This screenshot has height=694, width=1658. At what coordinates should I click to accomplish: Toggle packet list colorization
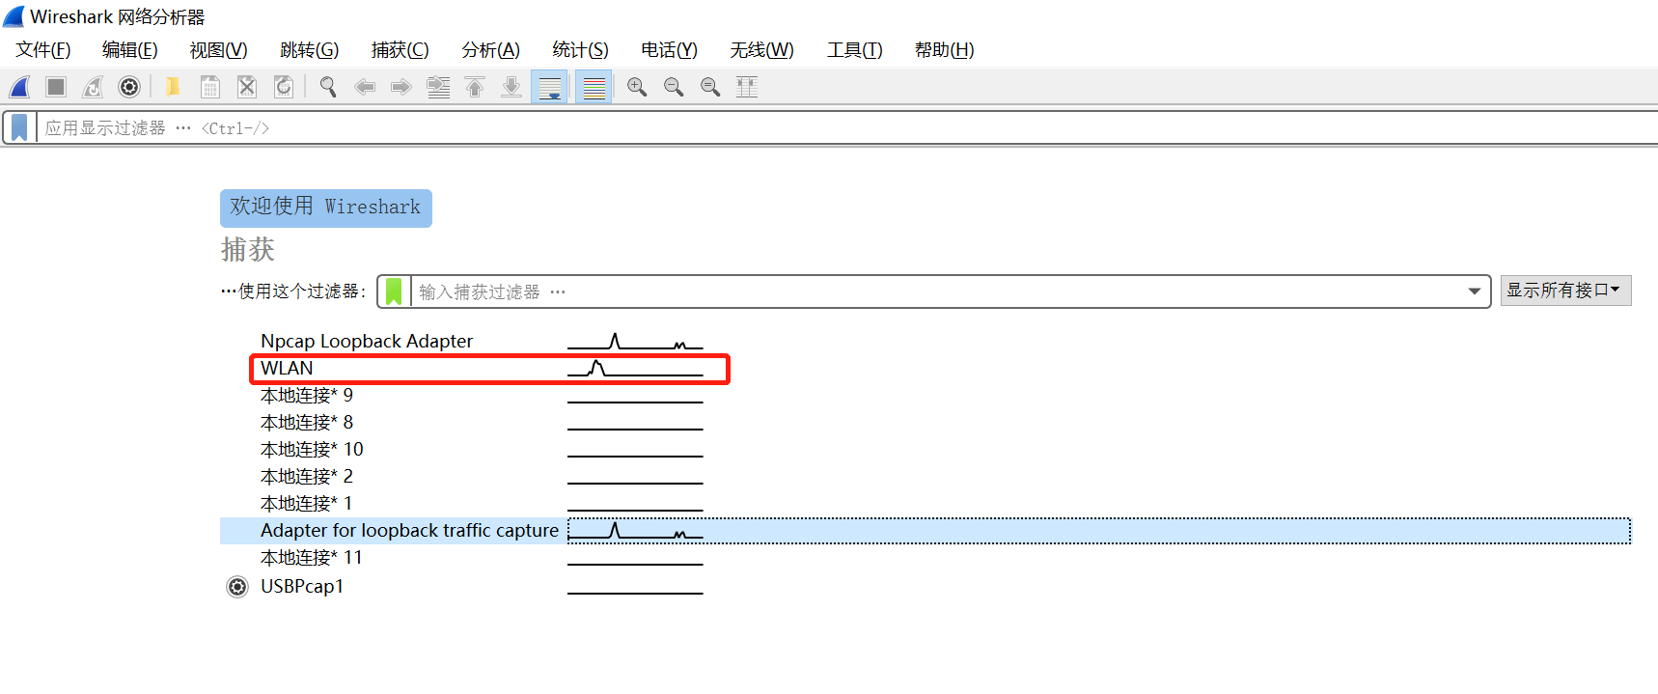click(594, 87)
